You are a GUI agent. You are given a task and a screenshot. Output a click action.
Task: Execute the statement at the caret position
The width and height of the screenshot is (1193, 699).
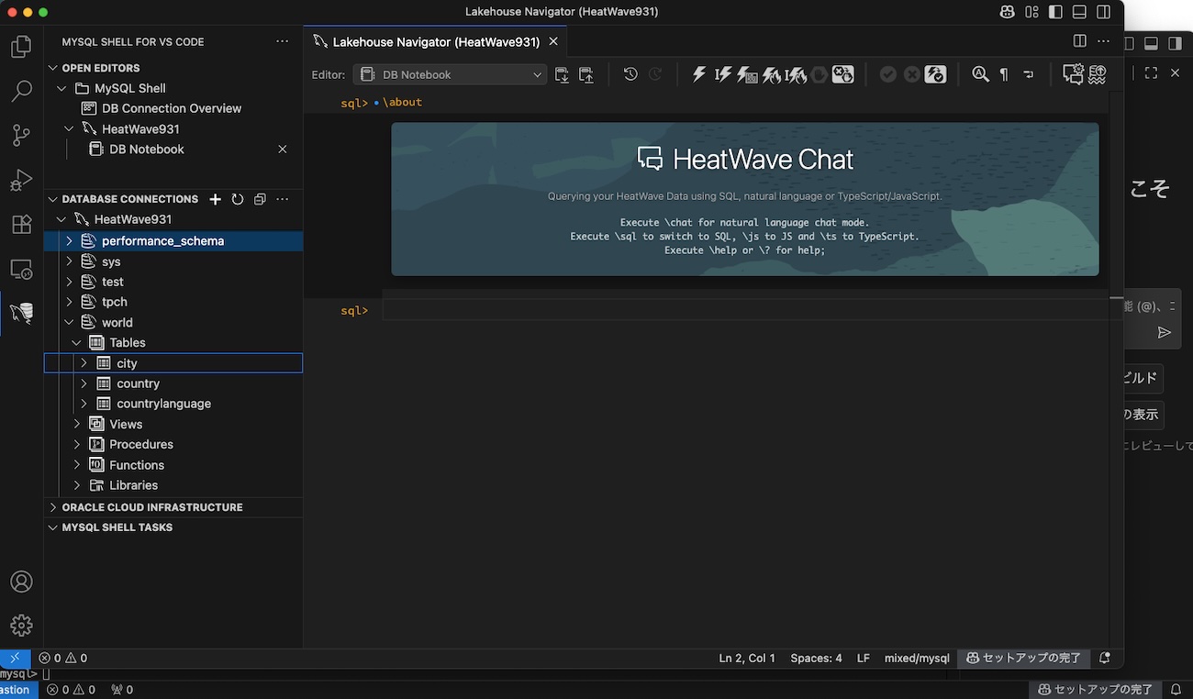pos(723,74)
